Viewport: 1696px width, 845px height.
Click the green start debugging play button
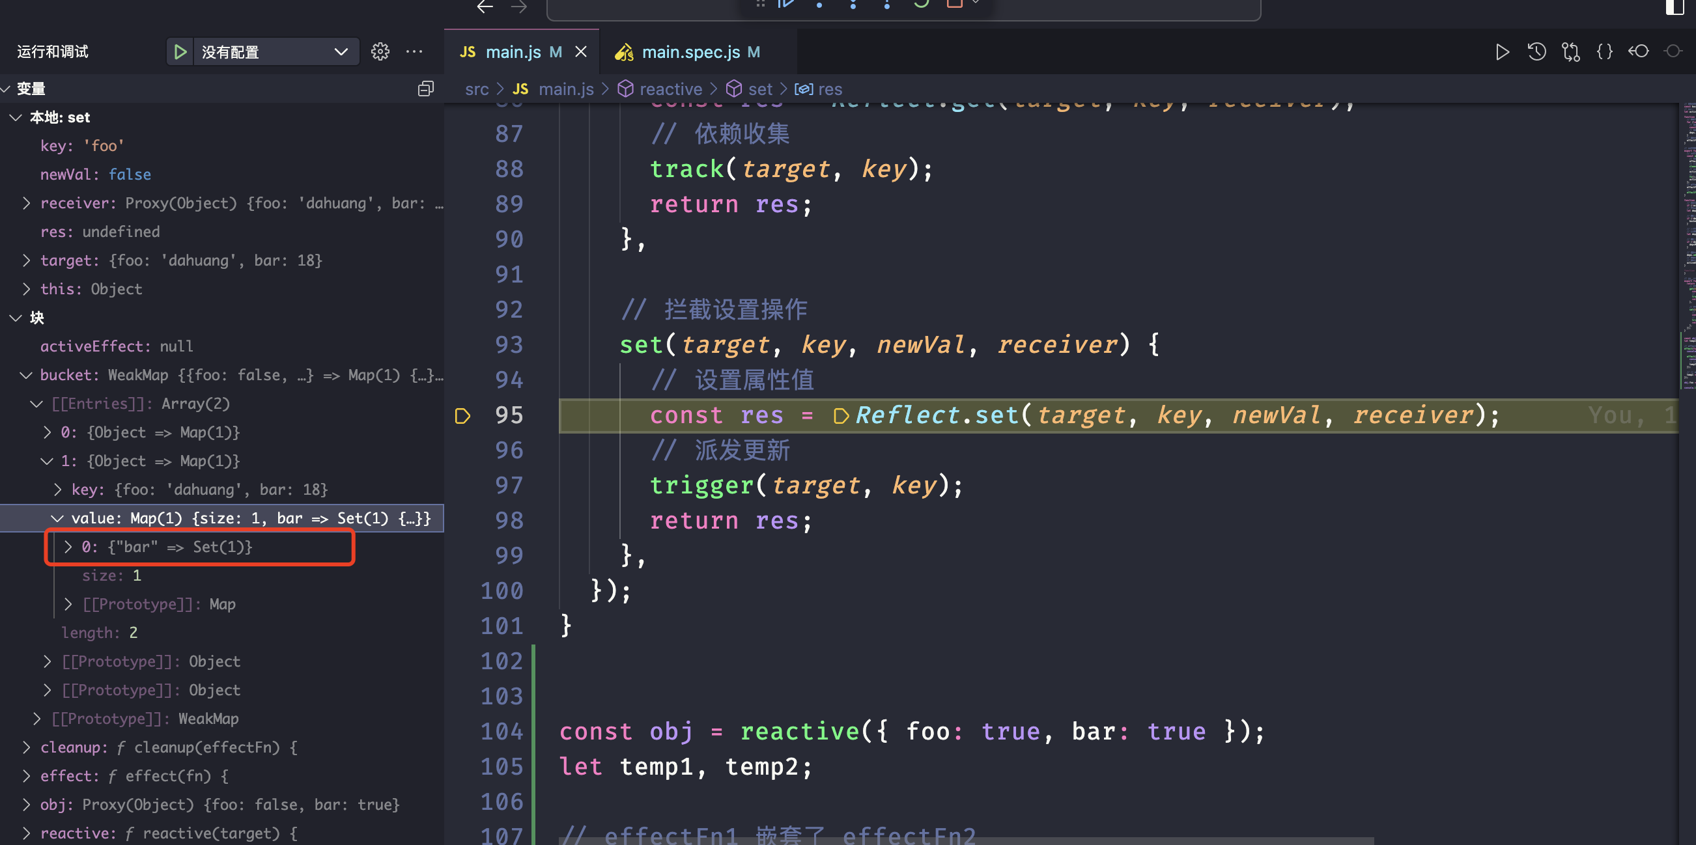click(180, 51)
